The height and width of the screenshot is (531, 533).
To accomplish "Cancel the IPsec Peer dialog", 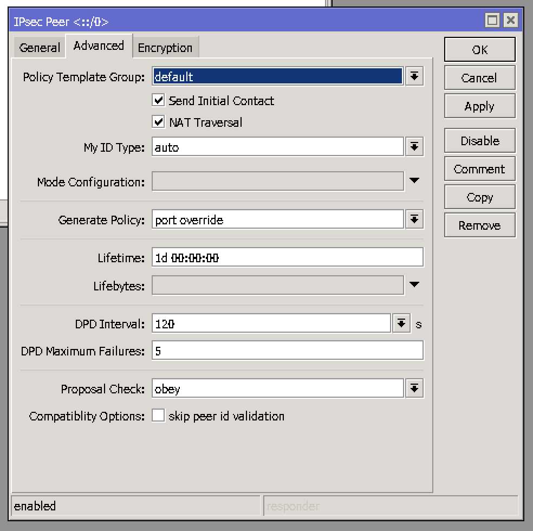I will coord(479,78).
